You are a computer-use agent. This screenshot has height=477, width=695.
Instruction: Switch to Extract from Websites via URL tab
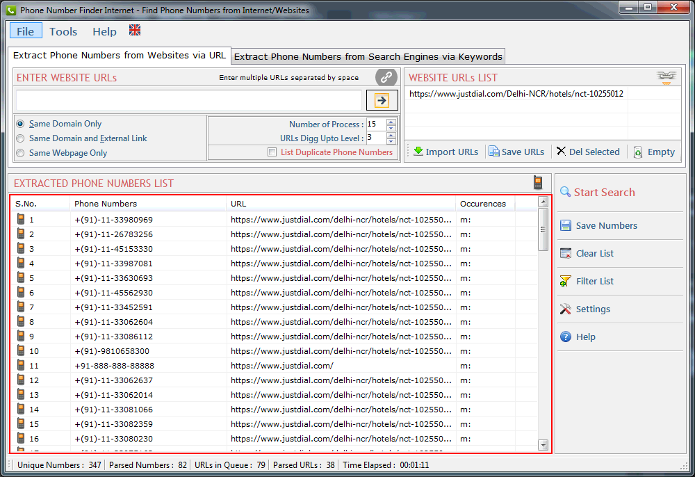click(x=120, y=56)
